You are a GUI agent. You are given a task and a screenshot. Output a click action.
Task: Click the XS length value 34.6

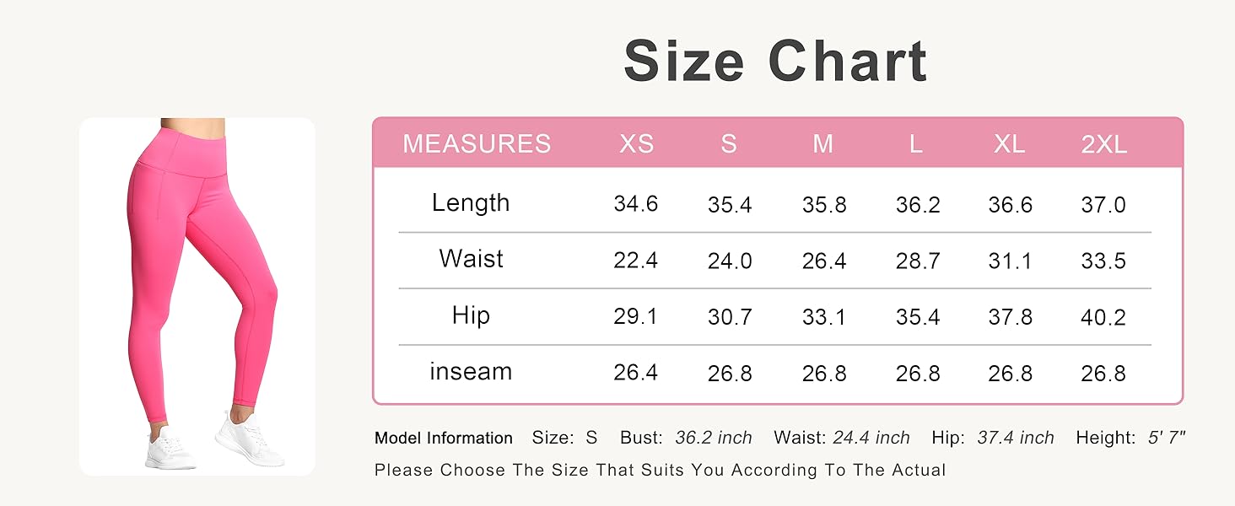[x=636, y=204]
